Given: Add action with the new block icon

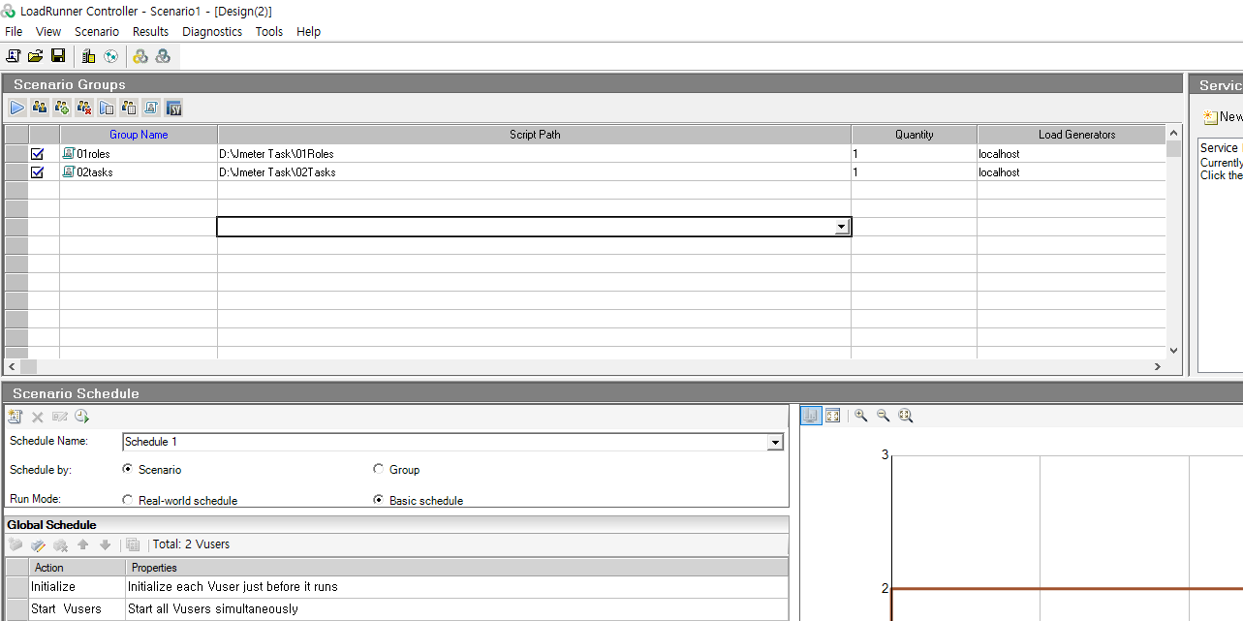Looking at the screenshot, I should [16, 544].
